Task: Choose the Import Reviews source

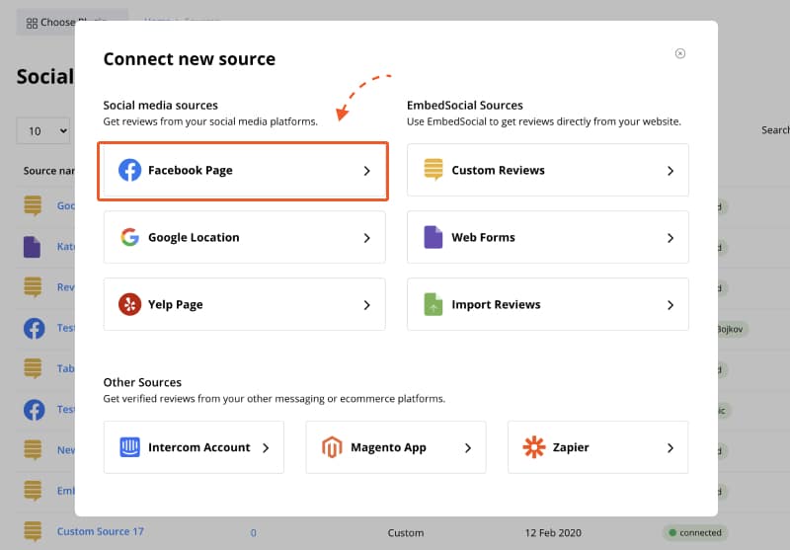Action: click(x=548, y=304)
